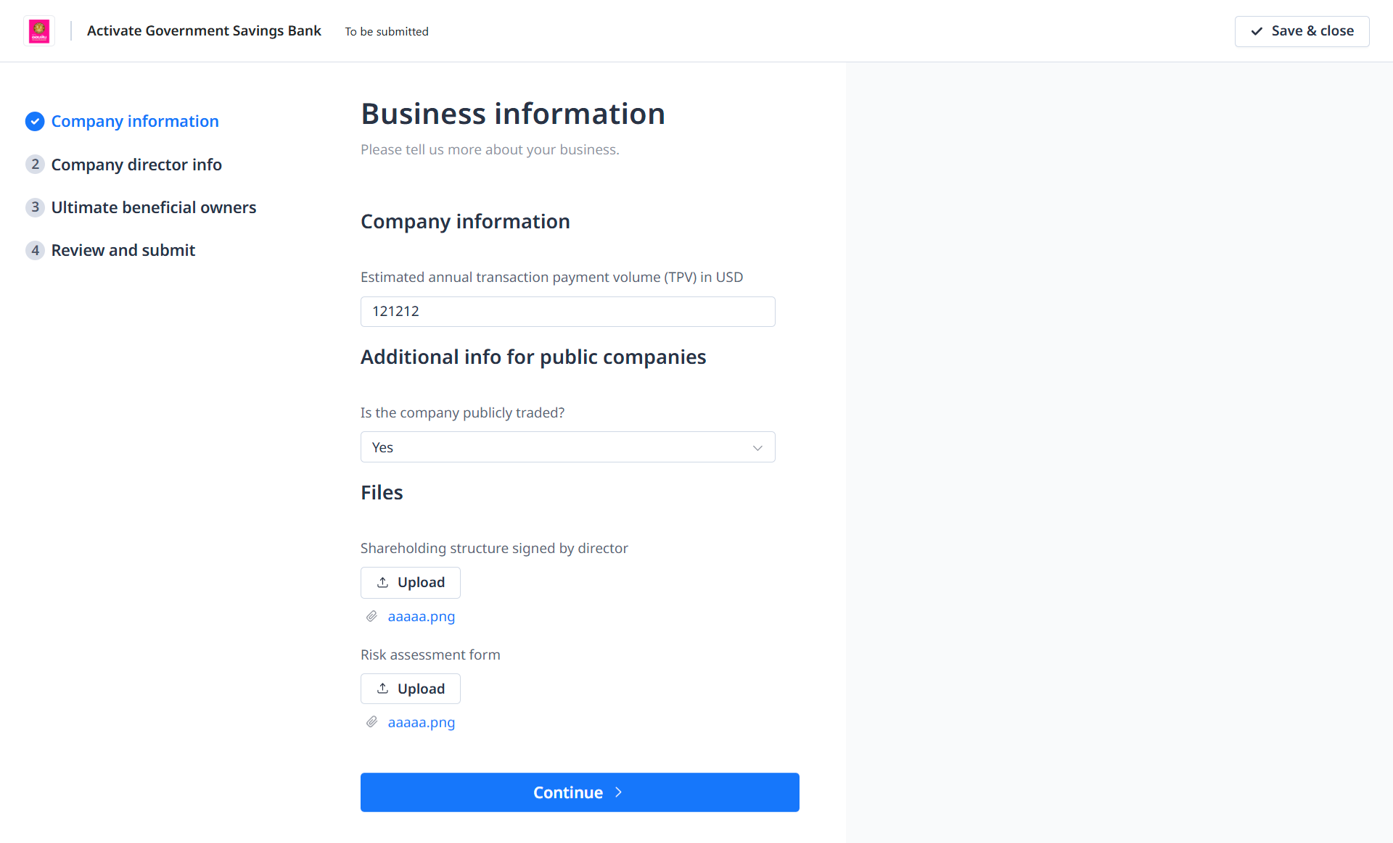Click the step 2 number badge

35,165
